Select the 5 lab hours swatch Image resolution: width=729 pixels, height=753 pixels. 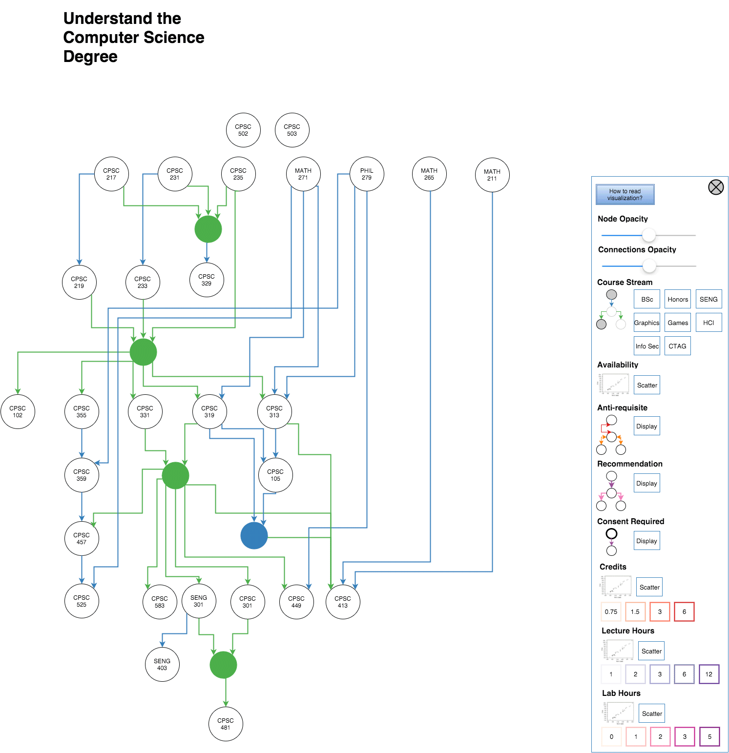pyautogui.click(x=709, y=736)
